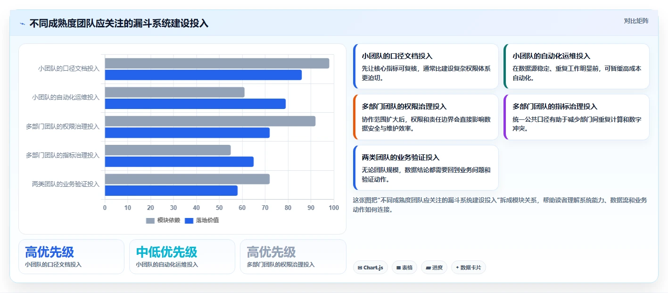Click the x-axis value 0

pos(105,208)
